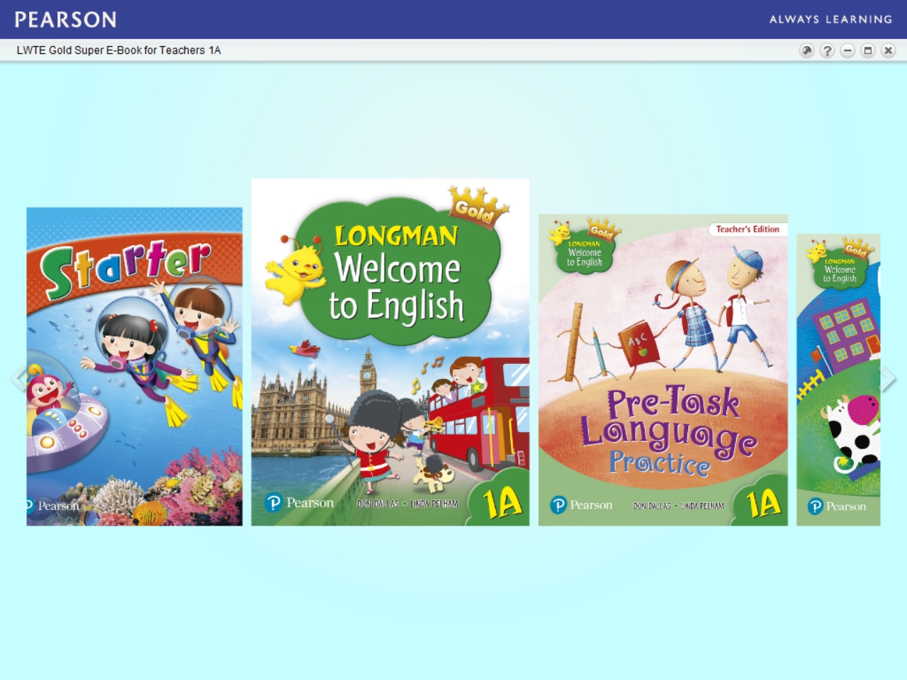Click the 1A badge on Pre-Task cover

763,504
